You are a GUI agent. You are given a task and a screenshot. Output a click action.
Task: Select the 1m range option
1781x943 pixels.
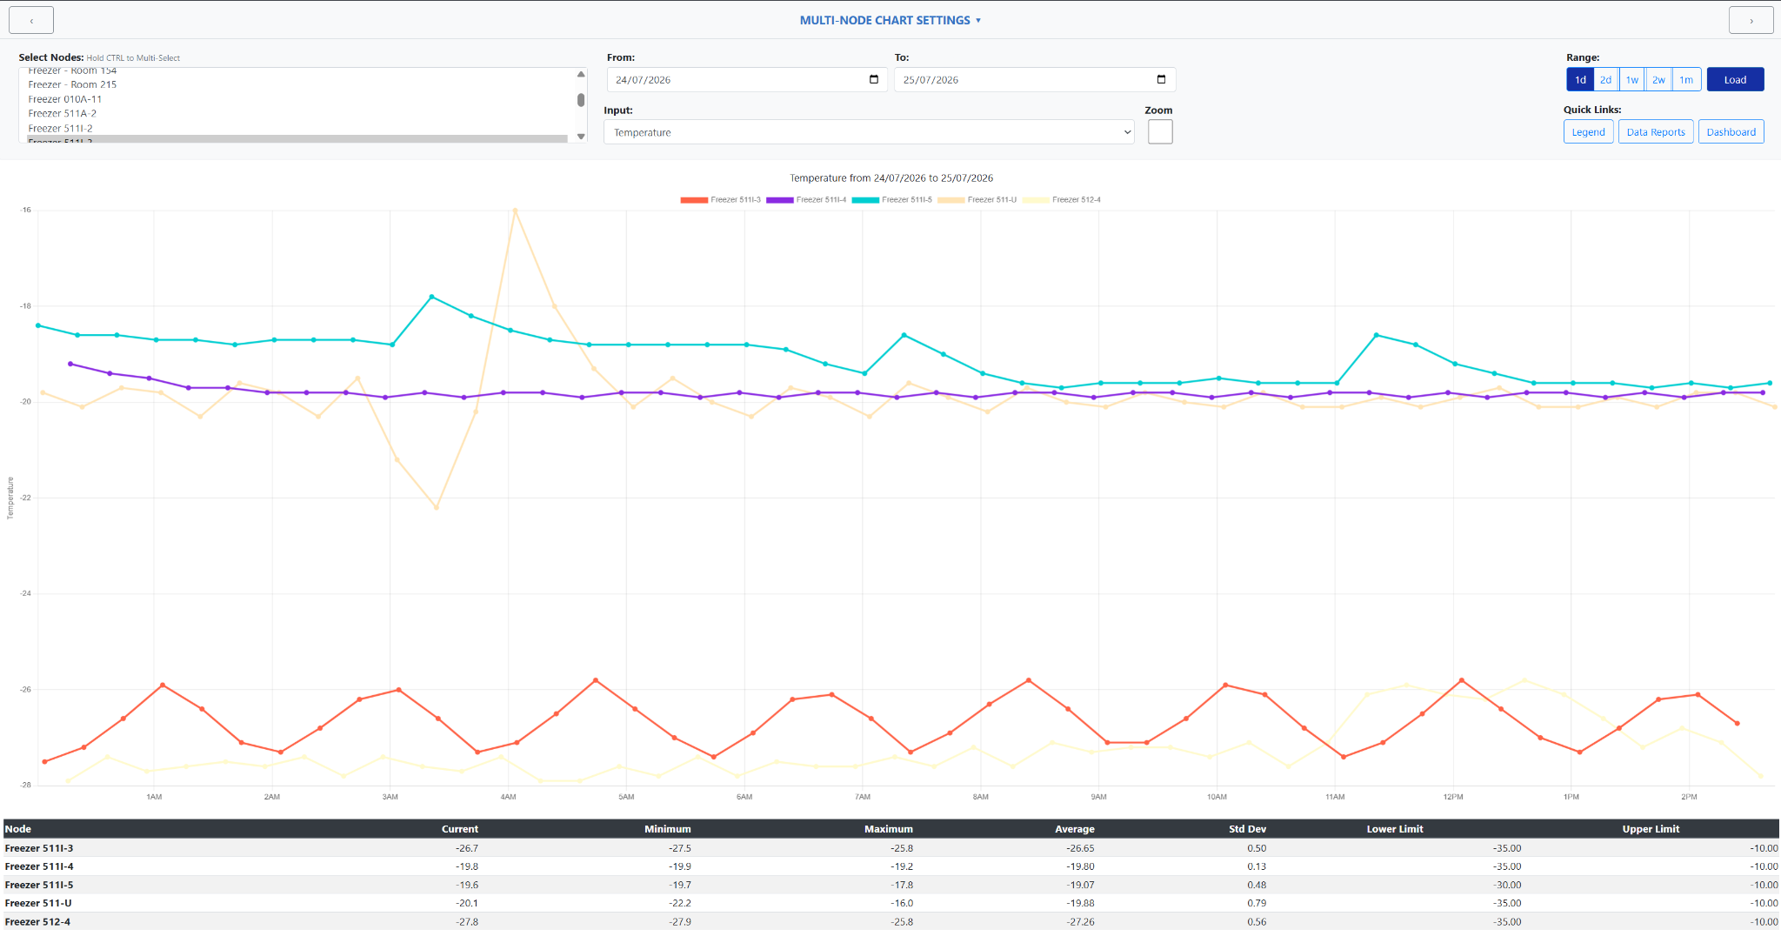coord(1686,79)
